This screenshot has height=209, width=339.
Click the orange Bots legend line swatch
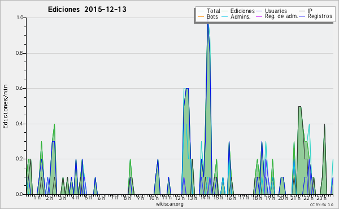(201, 16)
